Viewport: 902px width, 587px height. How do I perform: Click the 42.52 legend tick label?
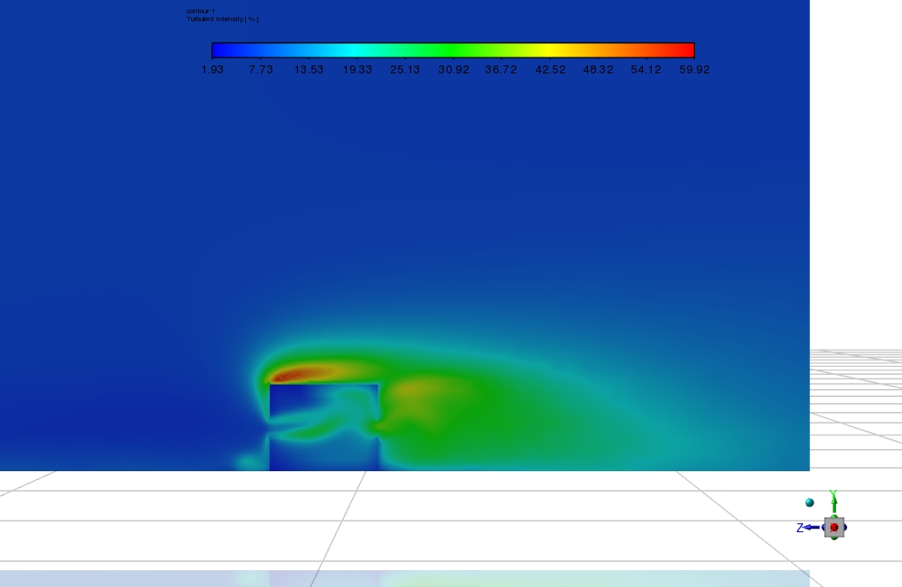tap(550, 70)
